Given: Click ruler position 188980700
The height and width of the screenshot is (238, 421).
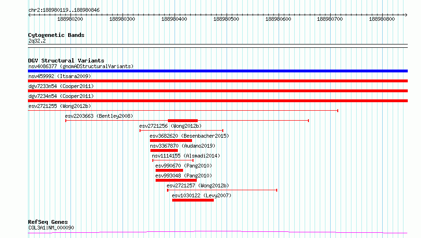Looking at the screenshot, I should click(x=330, y=19).
